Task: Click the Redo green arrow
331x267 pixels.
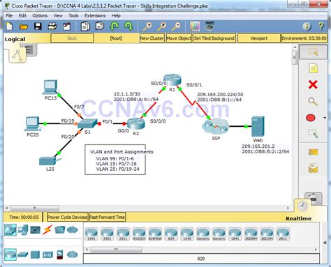Action: pos(128,26)
